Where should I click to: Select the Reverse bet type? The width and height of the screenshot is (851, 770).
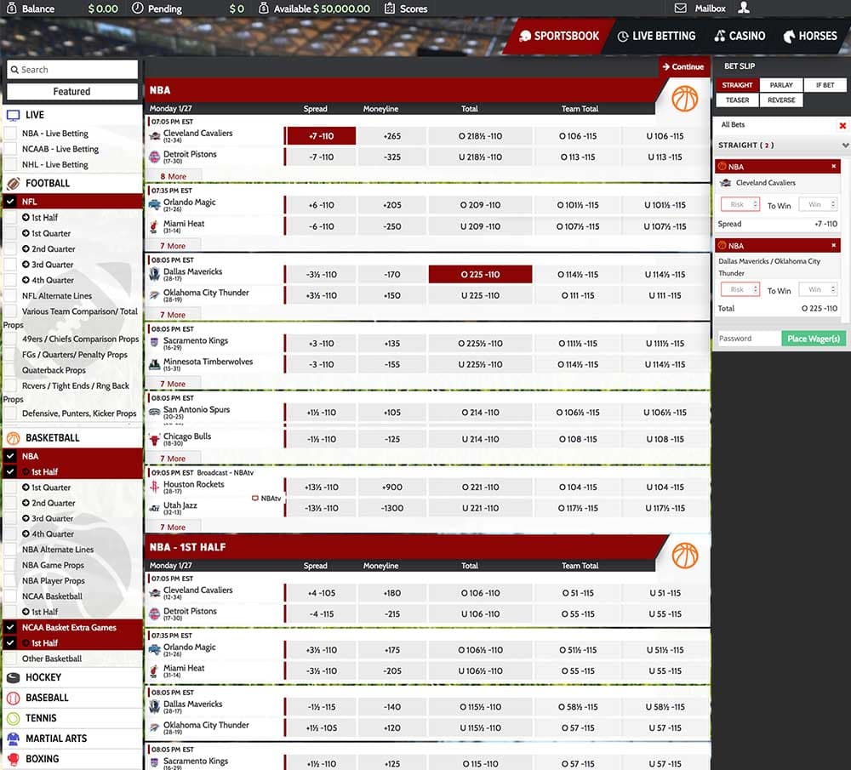[x=781, y=100]
